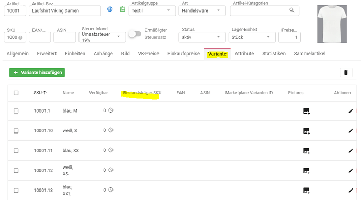Open the Art Handelsware dropdown
This screenshot has height=200, width=361.
(202, 10)
